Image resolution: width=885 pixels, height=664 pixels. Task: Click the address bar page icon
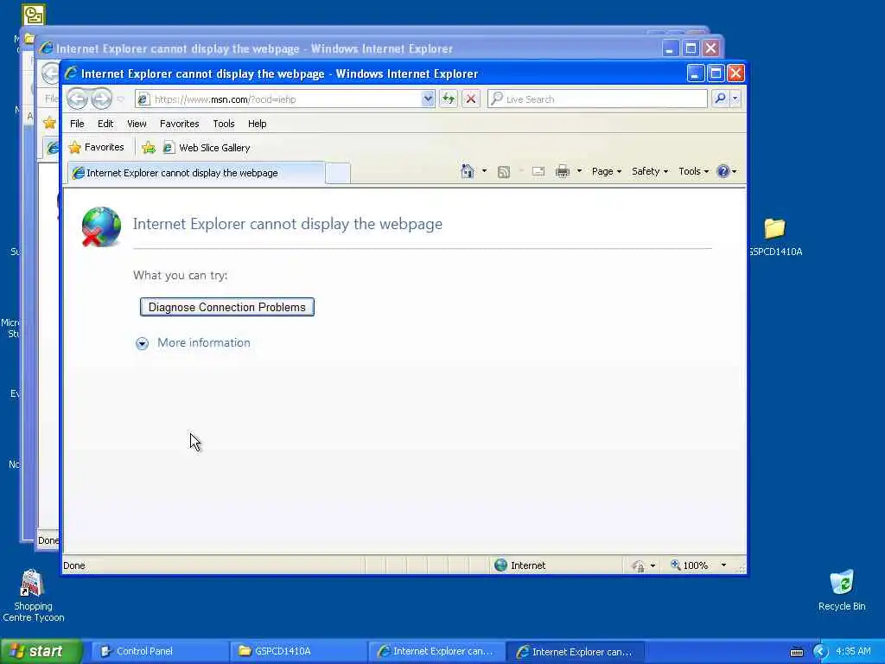coord(143,99)
